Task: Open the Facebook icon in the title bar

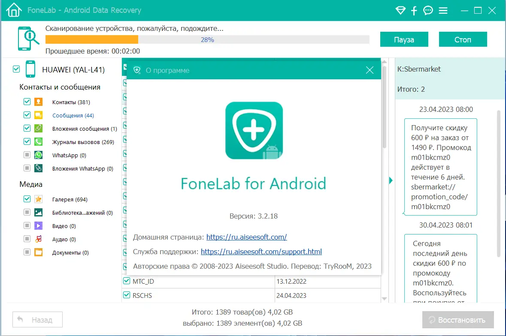Action: tap(414, 10)
